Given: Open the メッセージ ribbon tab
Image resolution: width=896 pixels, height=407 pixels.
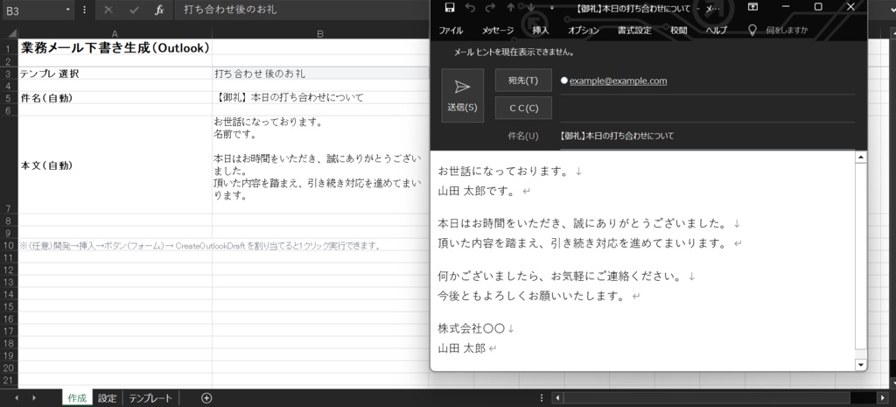Looking at the screenshot, I should click(497, 31).
